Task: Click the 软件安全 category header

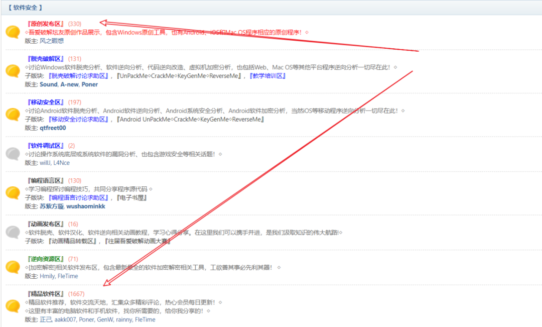Action: pos(25,8)
